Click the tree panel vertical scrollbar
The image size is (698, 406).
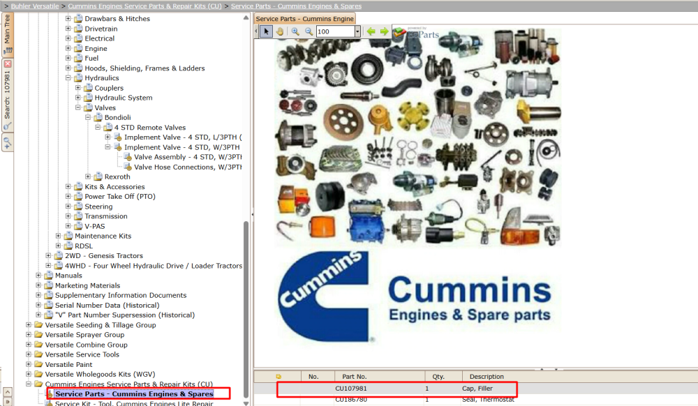click(246, 309)
